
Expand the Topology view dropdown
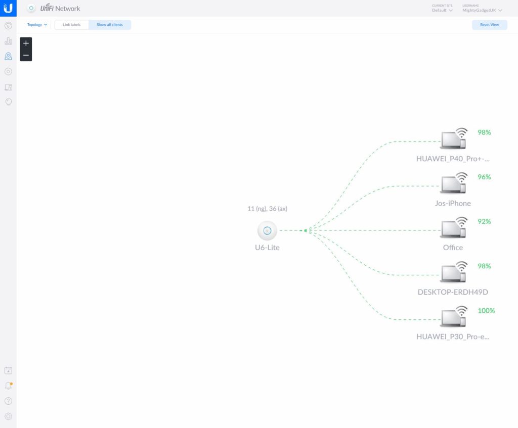click(x=37, y=25)
